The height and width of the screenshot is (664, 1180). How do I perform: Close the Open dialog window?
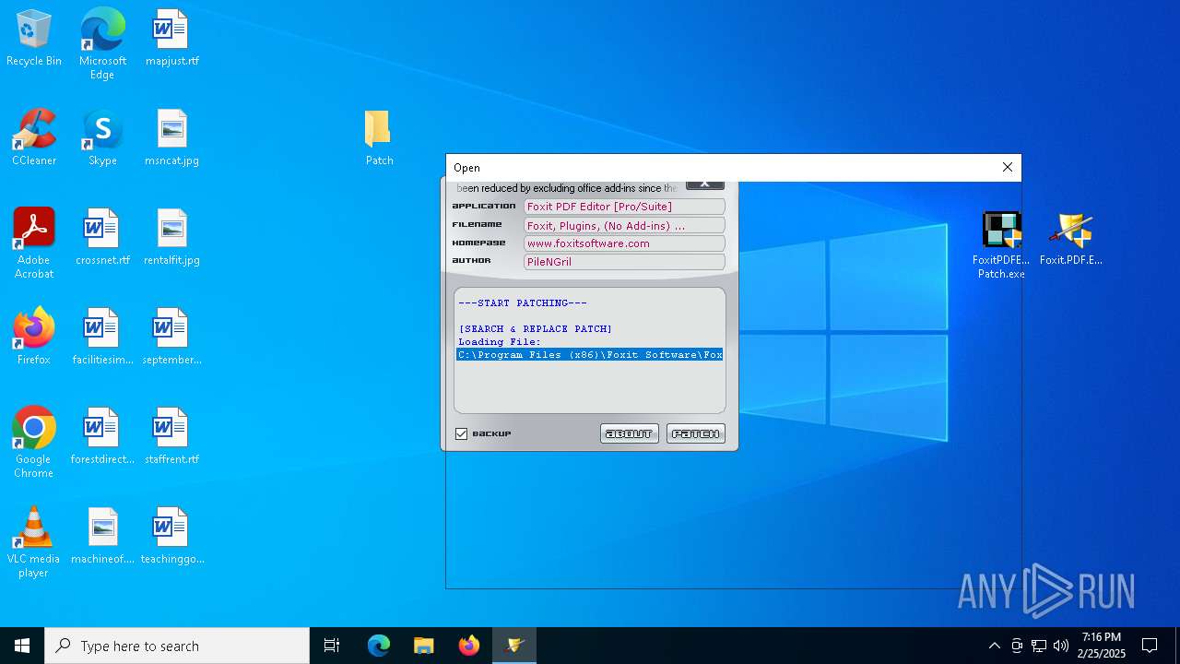click(1008, 167)
